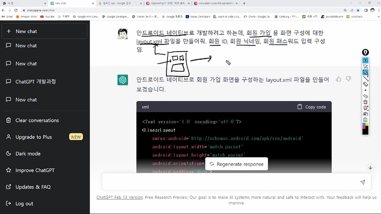Select the arrow cursor tool in annotation toolbar
This screenshot has height=214, width=381.
365,66
